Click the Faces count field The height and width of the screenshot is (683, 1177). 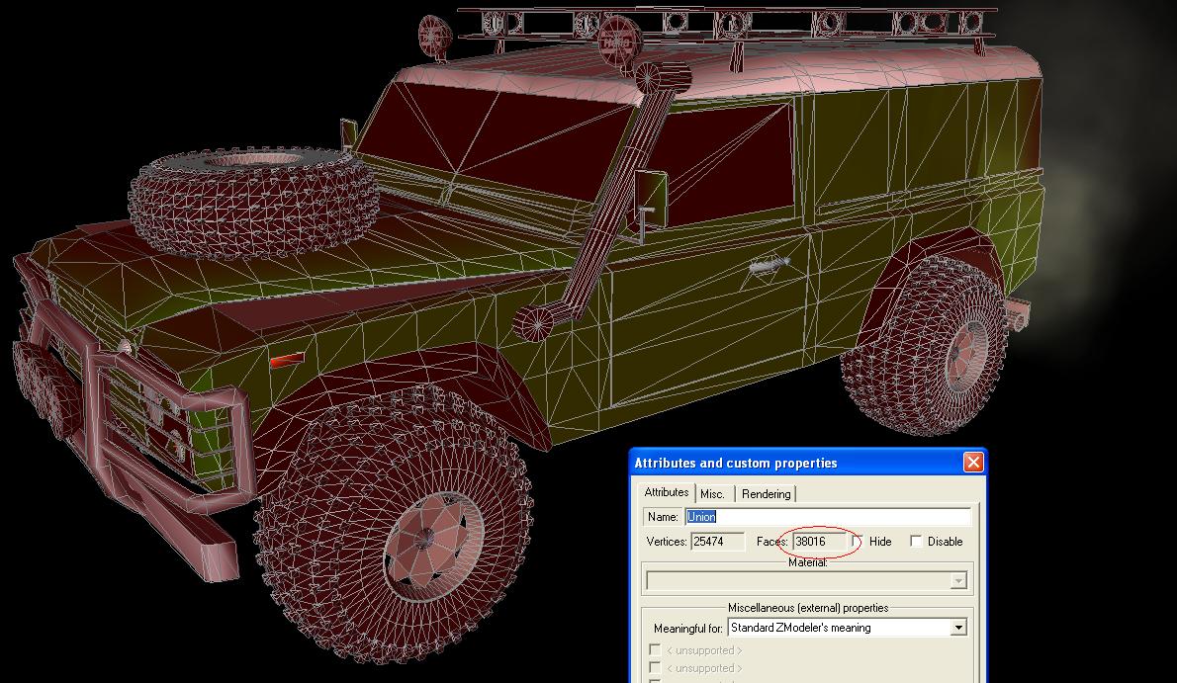coord(821,542)
